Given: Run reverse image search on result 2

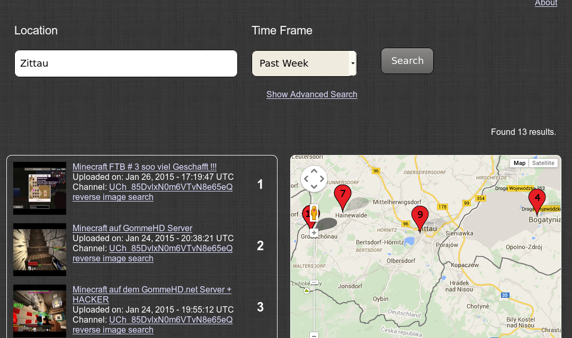Looking at the screenshot, I should click(113, 258).
